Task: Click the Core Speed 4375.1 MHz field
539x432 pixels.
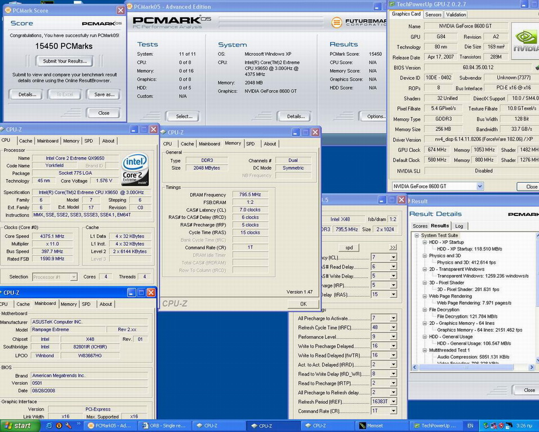Action: 52,236
